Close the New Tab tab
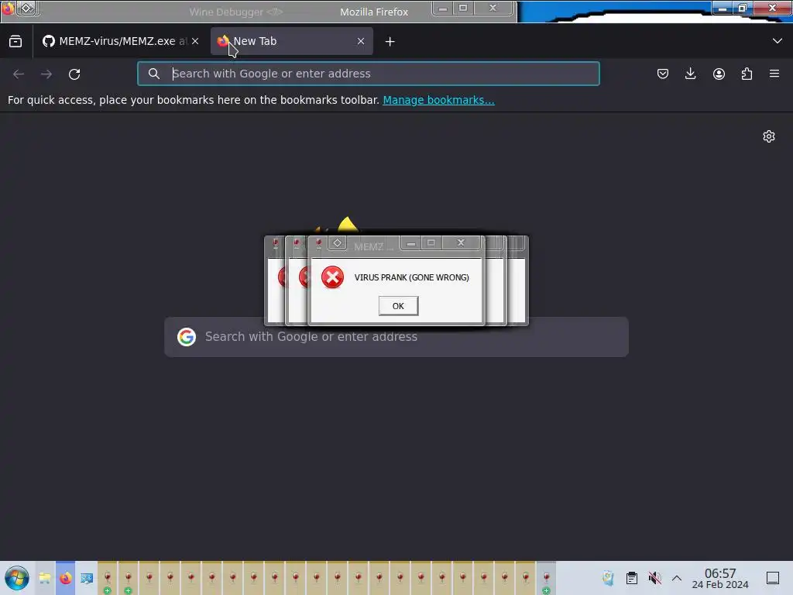Screen dimensions: 793x595 pos(361,41)
